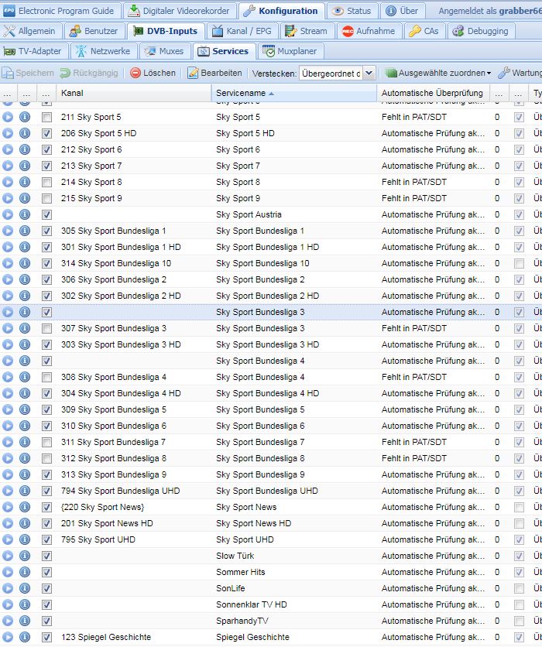Sort by Kanal column header
The width and height of the screenshot is (542, 647).
[x=134, y=93]
